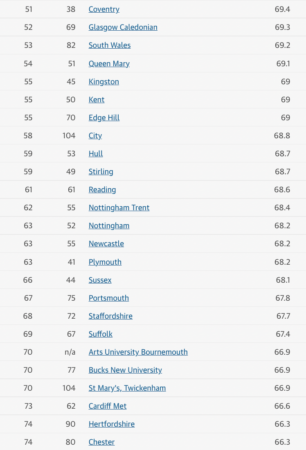Open the St Mary's, Twickenham link
Screen dimensions: 306x450
point(127,388)
